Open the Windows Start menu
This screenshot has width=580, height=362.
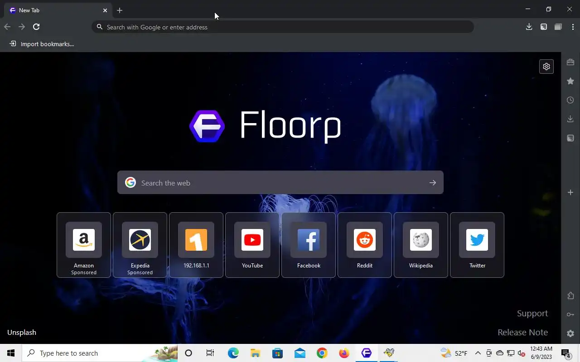(11, 353)
